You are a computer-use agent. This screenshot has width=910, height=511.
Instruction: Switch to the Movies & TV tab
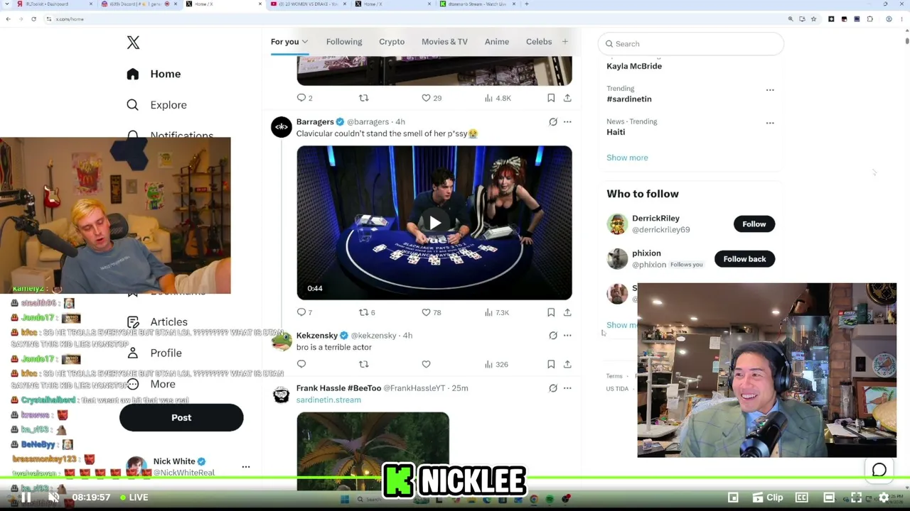click(444, 42)
